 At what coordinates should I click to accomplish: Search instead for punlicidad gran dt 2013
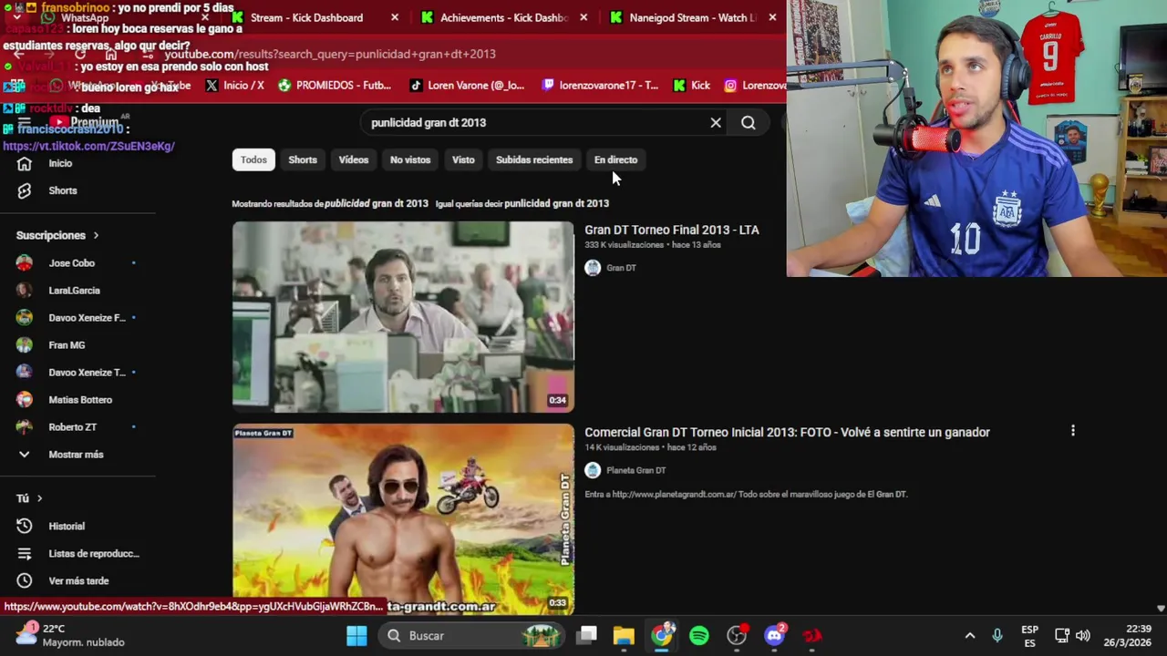click(556, 203)
